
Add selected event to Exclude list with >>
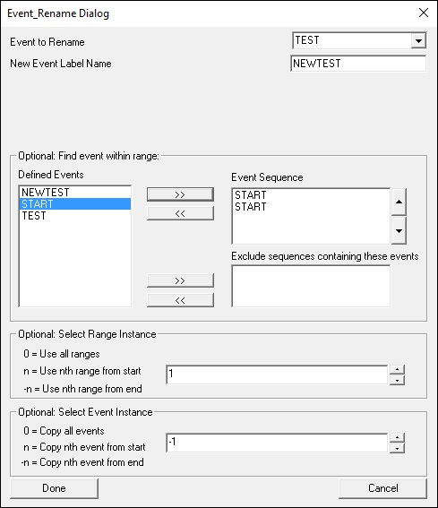[x=180, y=280]
